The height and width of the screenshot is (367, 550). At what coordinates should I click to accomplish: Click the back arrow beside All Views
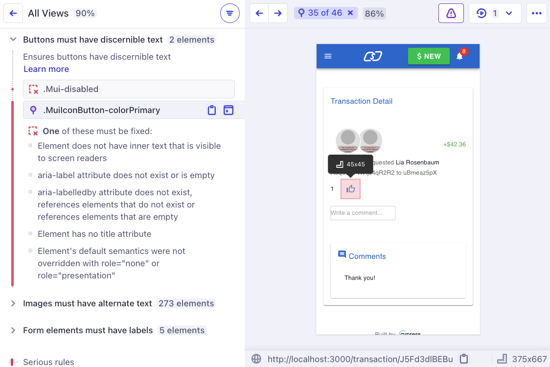[13, 13]
